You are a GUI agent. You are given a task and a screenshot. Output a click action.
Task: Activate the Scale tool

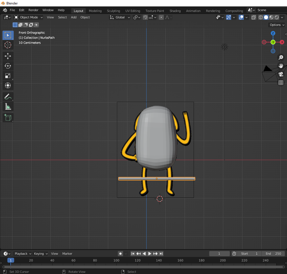[8, 76]
